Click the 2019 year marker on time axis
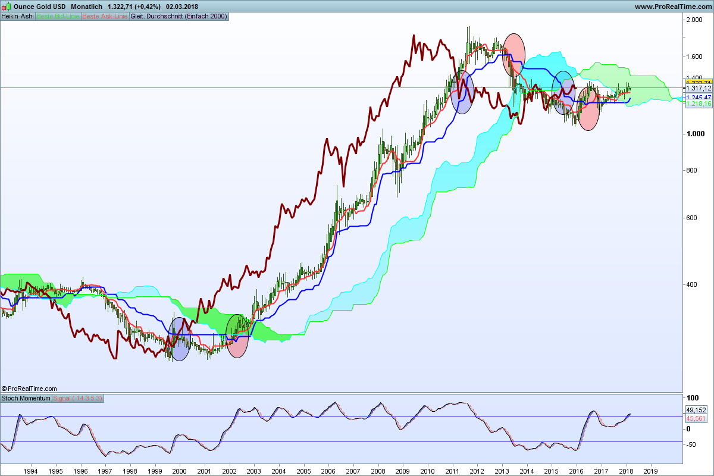714x476 pixels. point(650,471)
